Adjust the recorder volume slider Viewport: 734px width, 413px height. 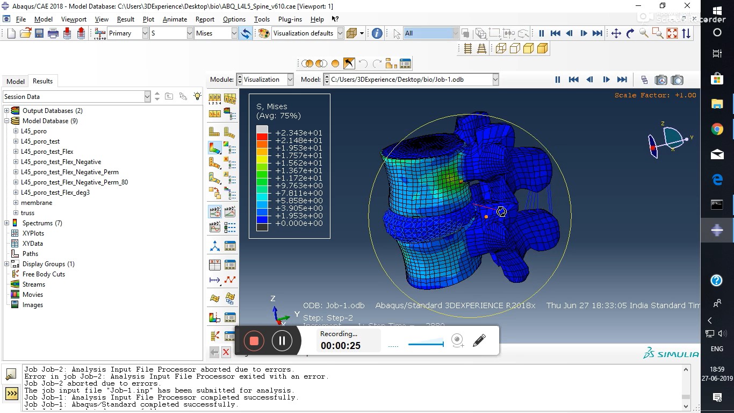pos(426,344)
